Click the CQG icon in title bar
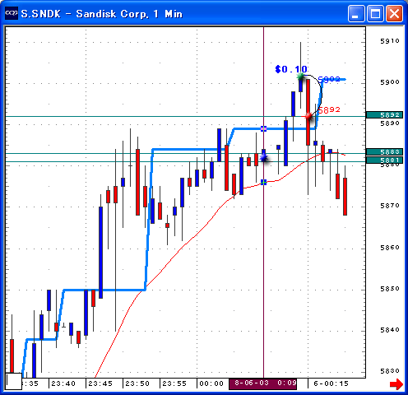 pos(12,13)
